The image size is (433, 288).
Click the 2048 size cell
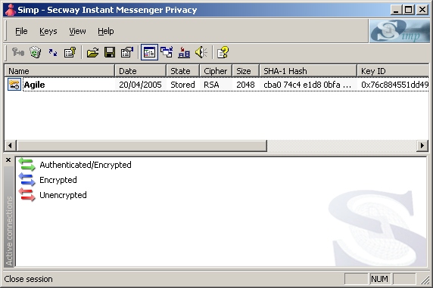(x=245, y=85)
